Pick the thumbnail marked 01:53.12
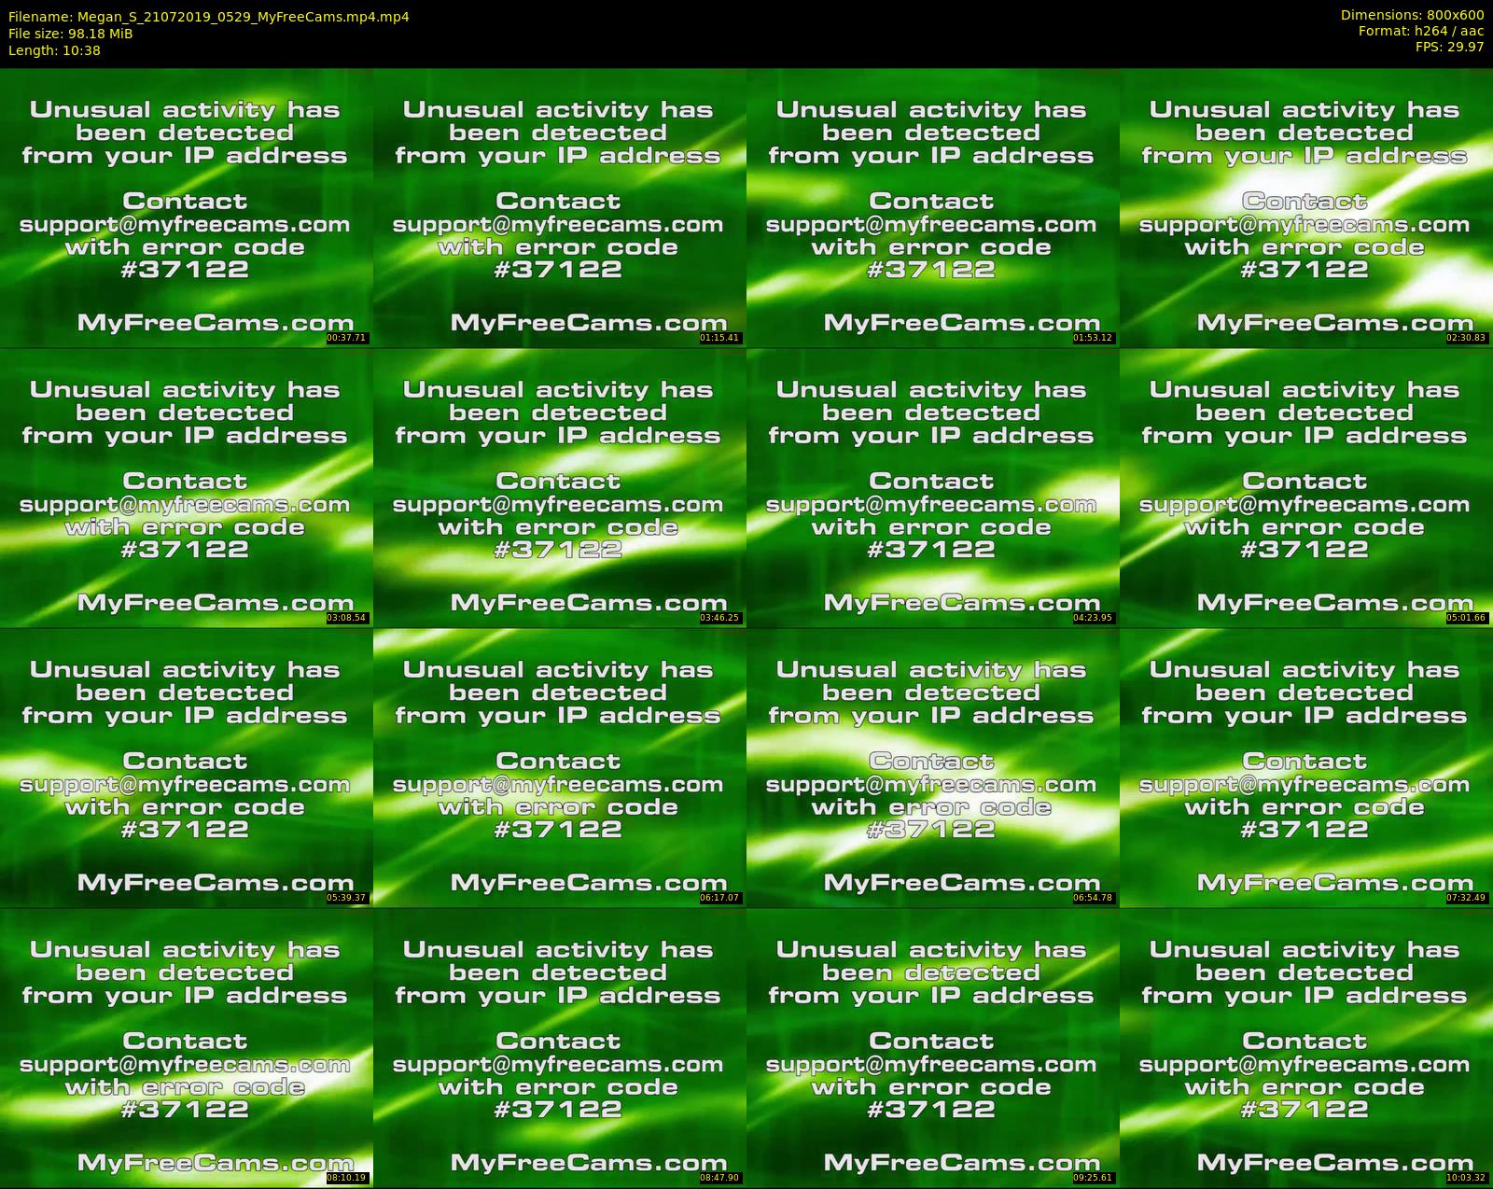Viewport: 1493px width, 1189px height. [x=933, y=207]
